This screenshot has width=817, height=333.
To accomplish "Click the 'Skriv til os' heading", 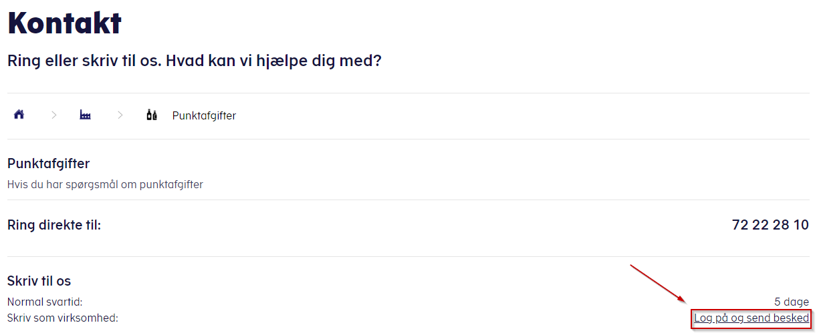I will pos(39,281).
